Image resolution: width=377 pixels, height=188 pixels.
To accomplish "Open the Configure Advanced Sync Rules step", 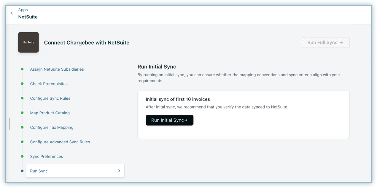I will click(60, 142).
